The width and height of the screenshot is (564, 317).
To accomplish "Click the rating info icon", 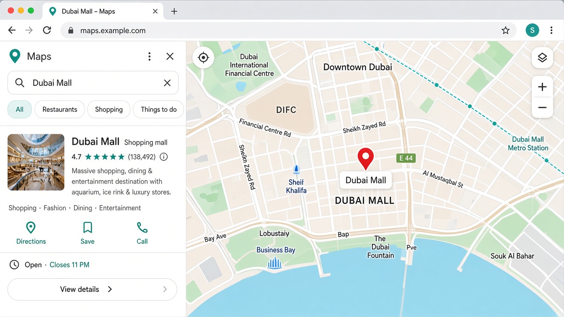I will pos(163,157).
